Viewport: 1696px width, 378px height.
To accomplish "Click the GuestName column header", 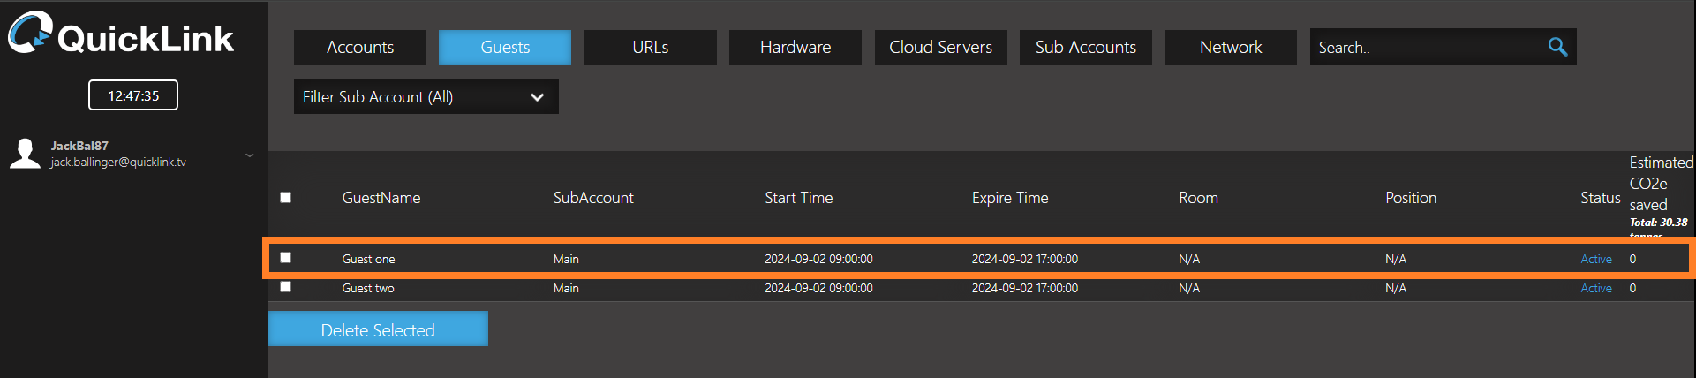I will (x=381, y=198).
